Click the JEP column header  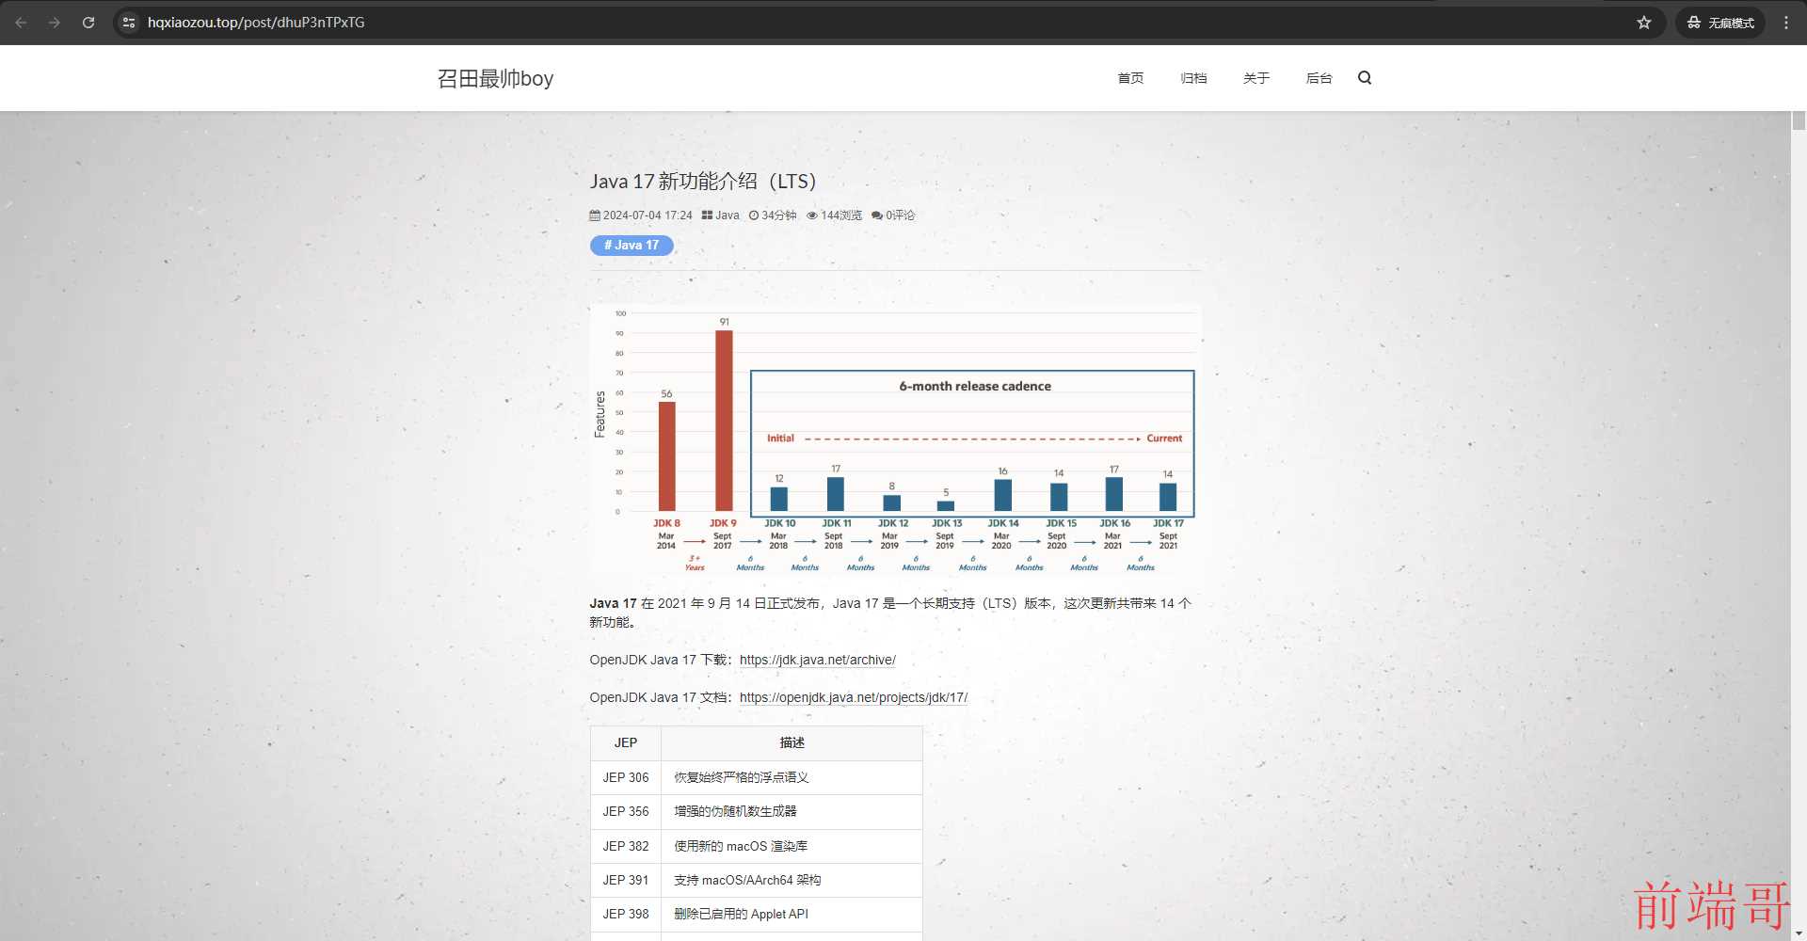coord(626,742)
